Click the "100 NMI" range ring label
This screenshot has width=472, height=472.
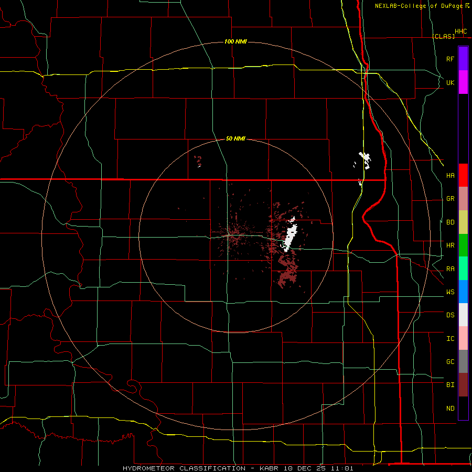coord(235,41)
